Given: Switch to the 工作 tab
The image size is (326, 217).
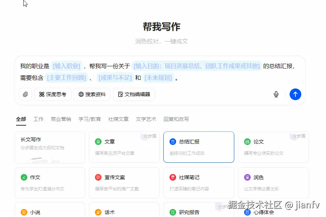Looking at the screenshot, I should pyautogui.click(x=39, y=119).
